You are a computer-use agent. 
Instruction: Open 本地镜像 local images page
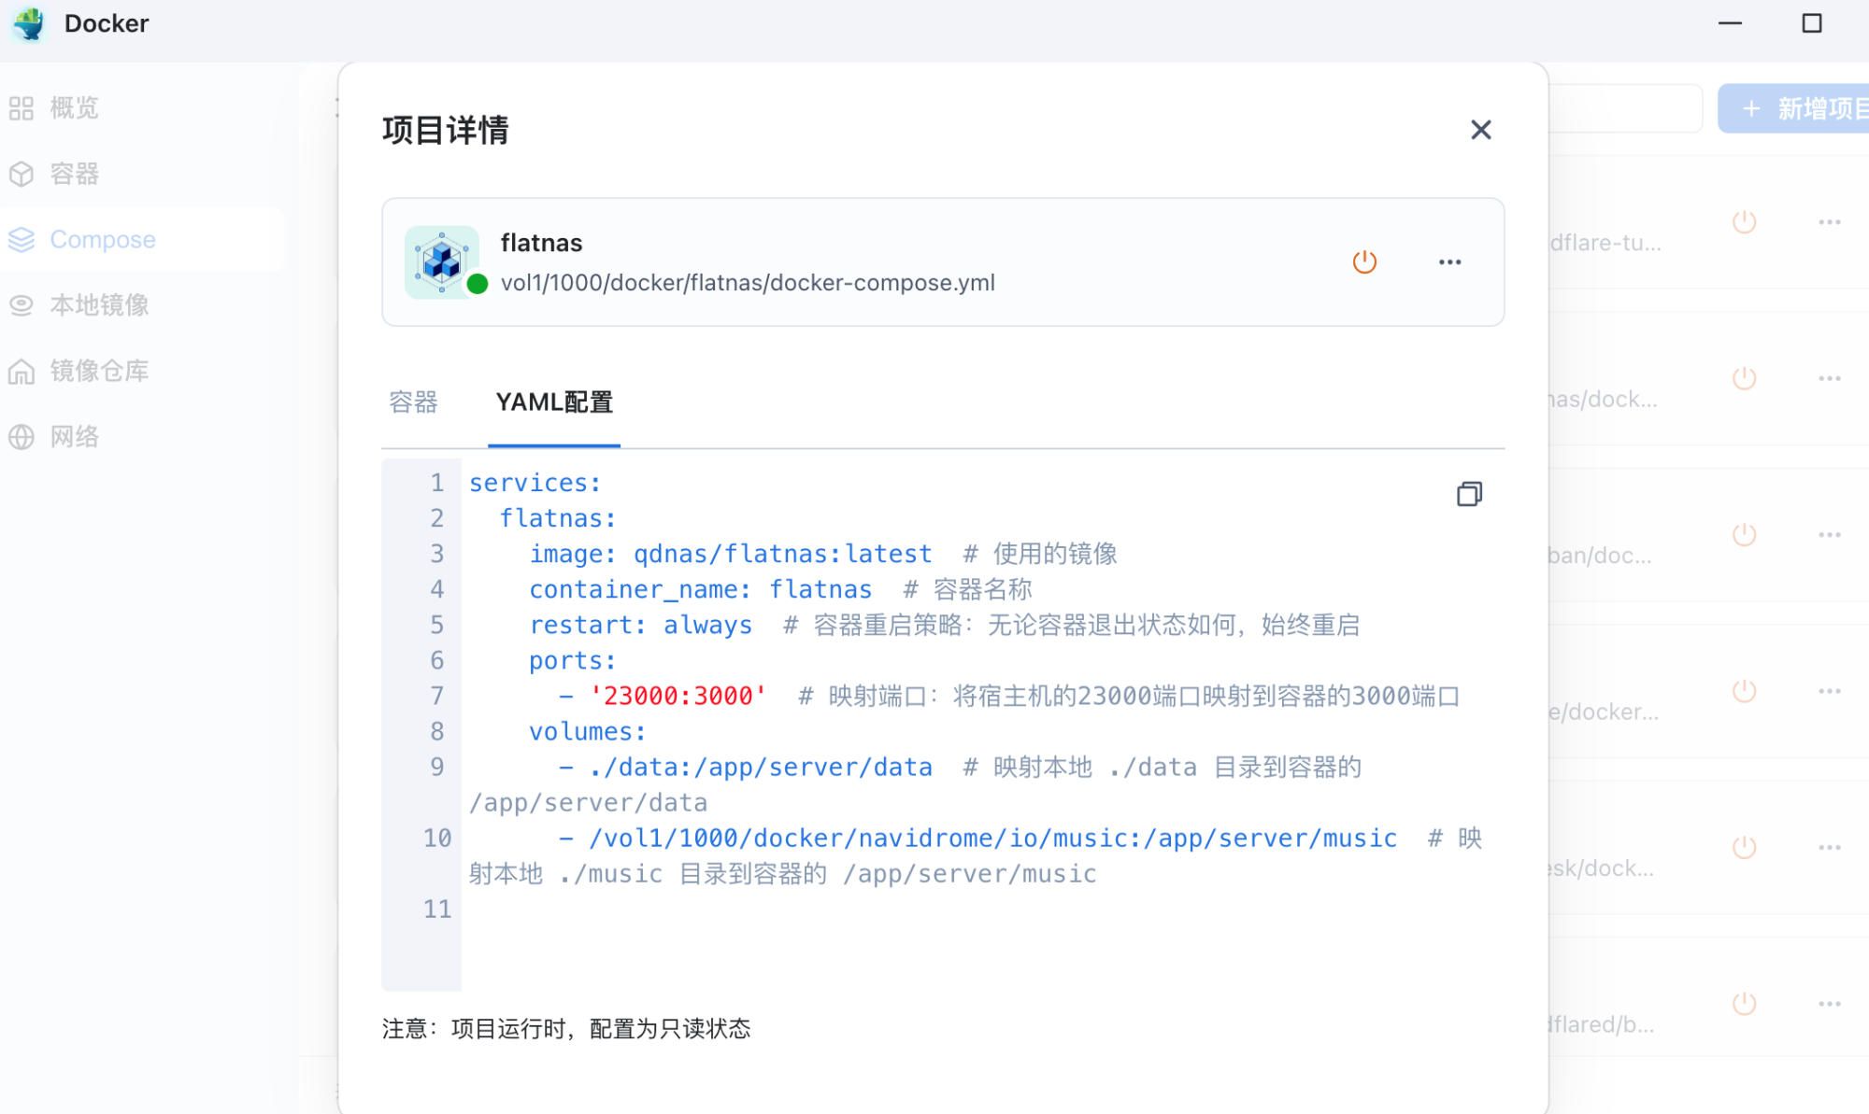[x=98, y=305]
